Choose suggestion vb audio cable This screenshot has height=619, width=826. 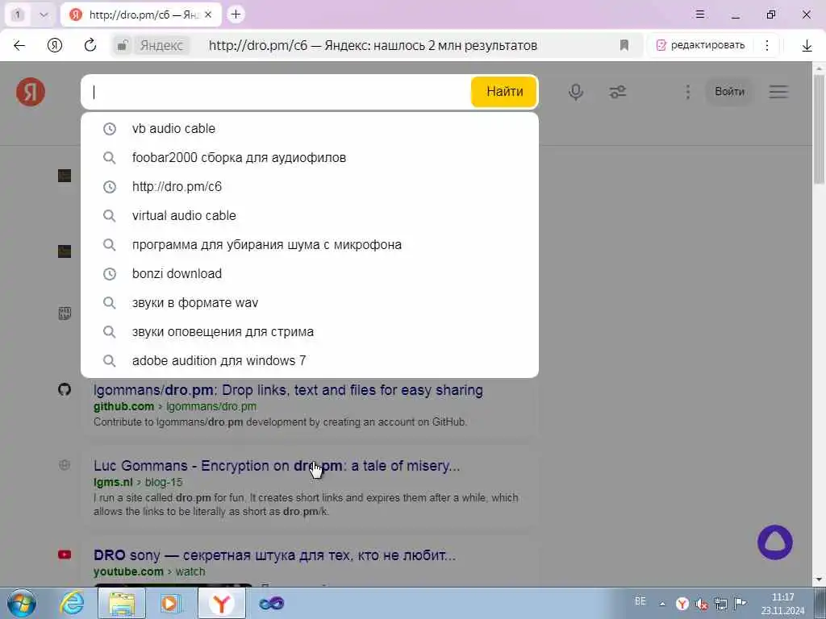[x=310, y=128]
